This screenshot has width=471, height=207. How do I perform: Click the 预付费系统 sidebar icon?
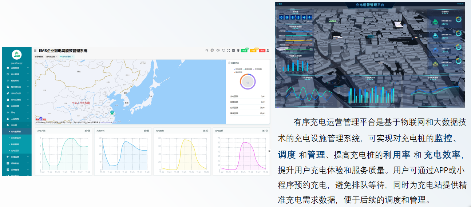click(x=8, y=87)
